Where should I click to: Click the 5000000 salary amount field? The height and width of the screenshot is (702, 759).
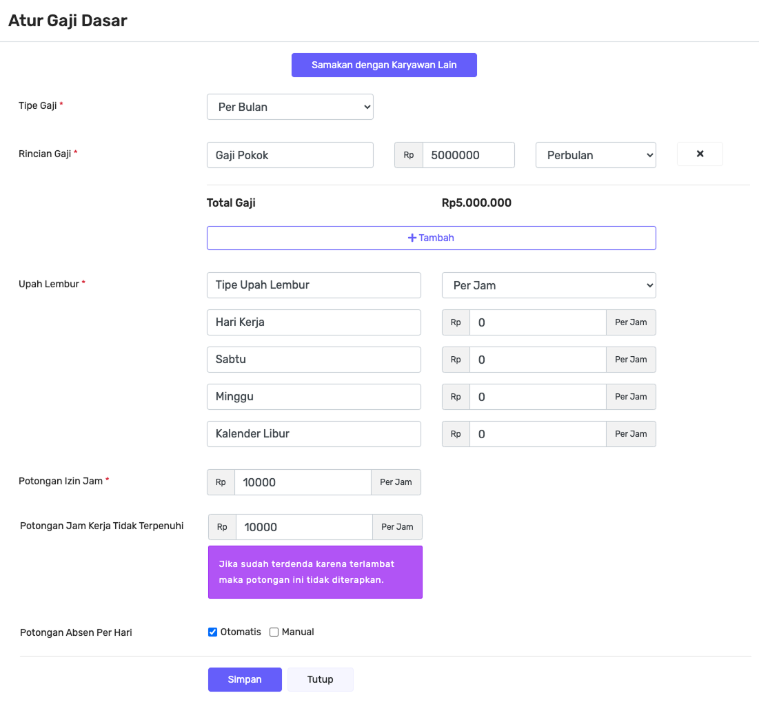(468, 155)
